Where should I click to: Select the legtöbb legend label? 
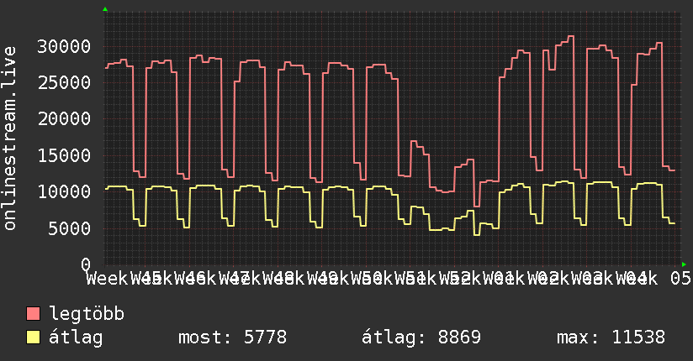pos(87,313)
